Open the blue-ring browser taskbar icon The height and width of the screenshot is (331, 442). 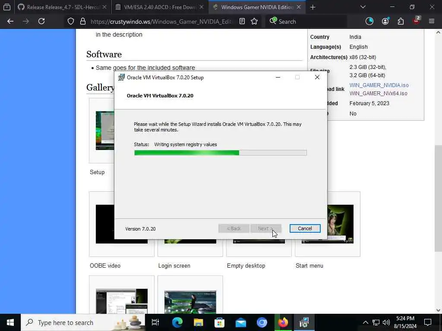pyautogui.click(x=262, y=322)
